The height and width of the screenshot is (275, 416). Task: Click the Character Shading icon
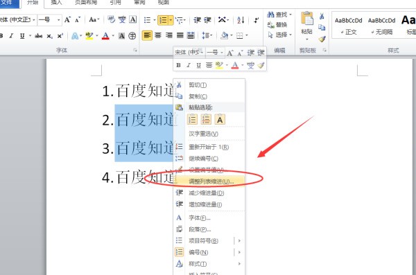121,36
